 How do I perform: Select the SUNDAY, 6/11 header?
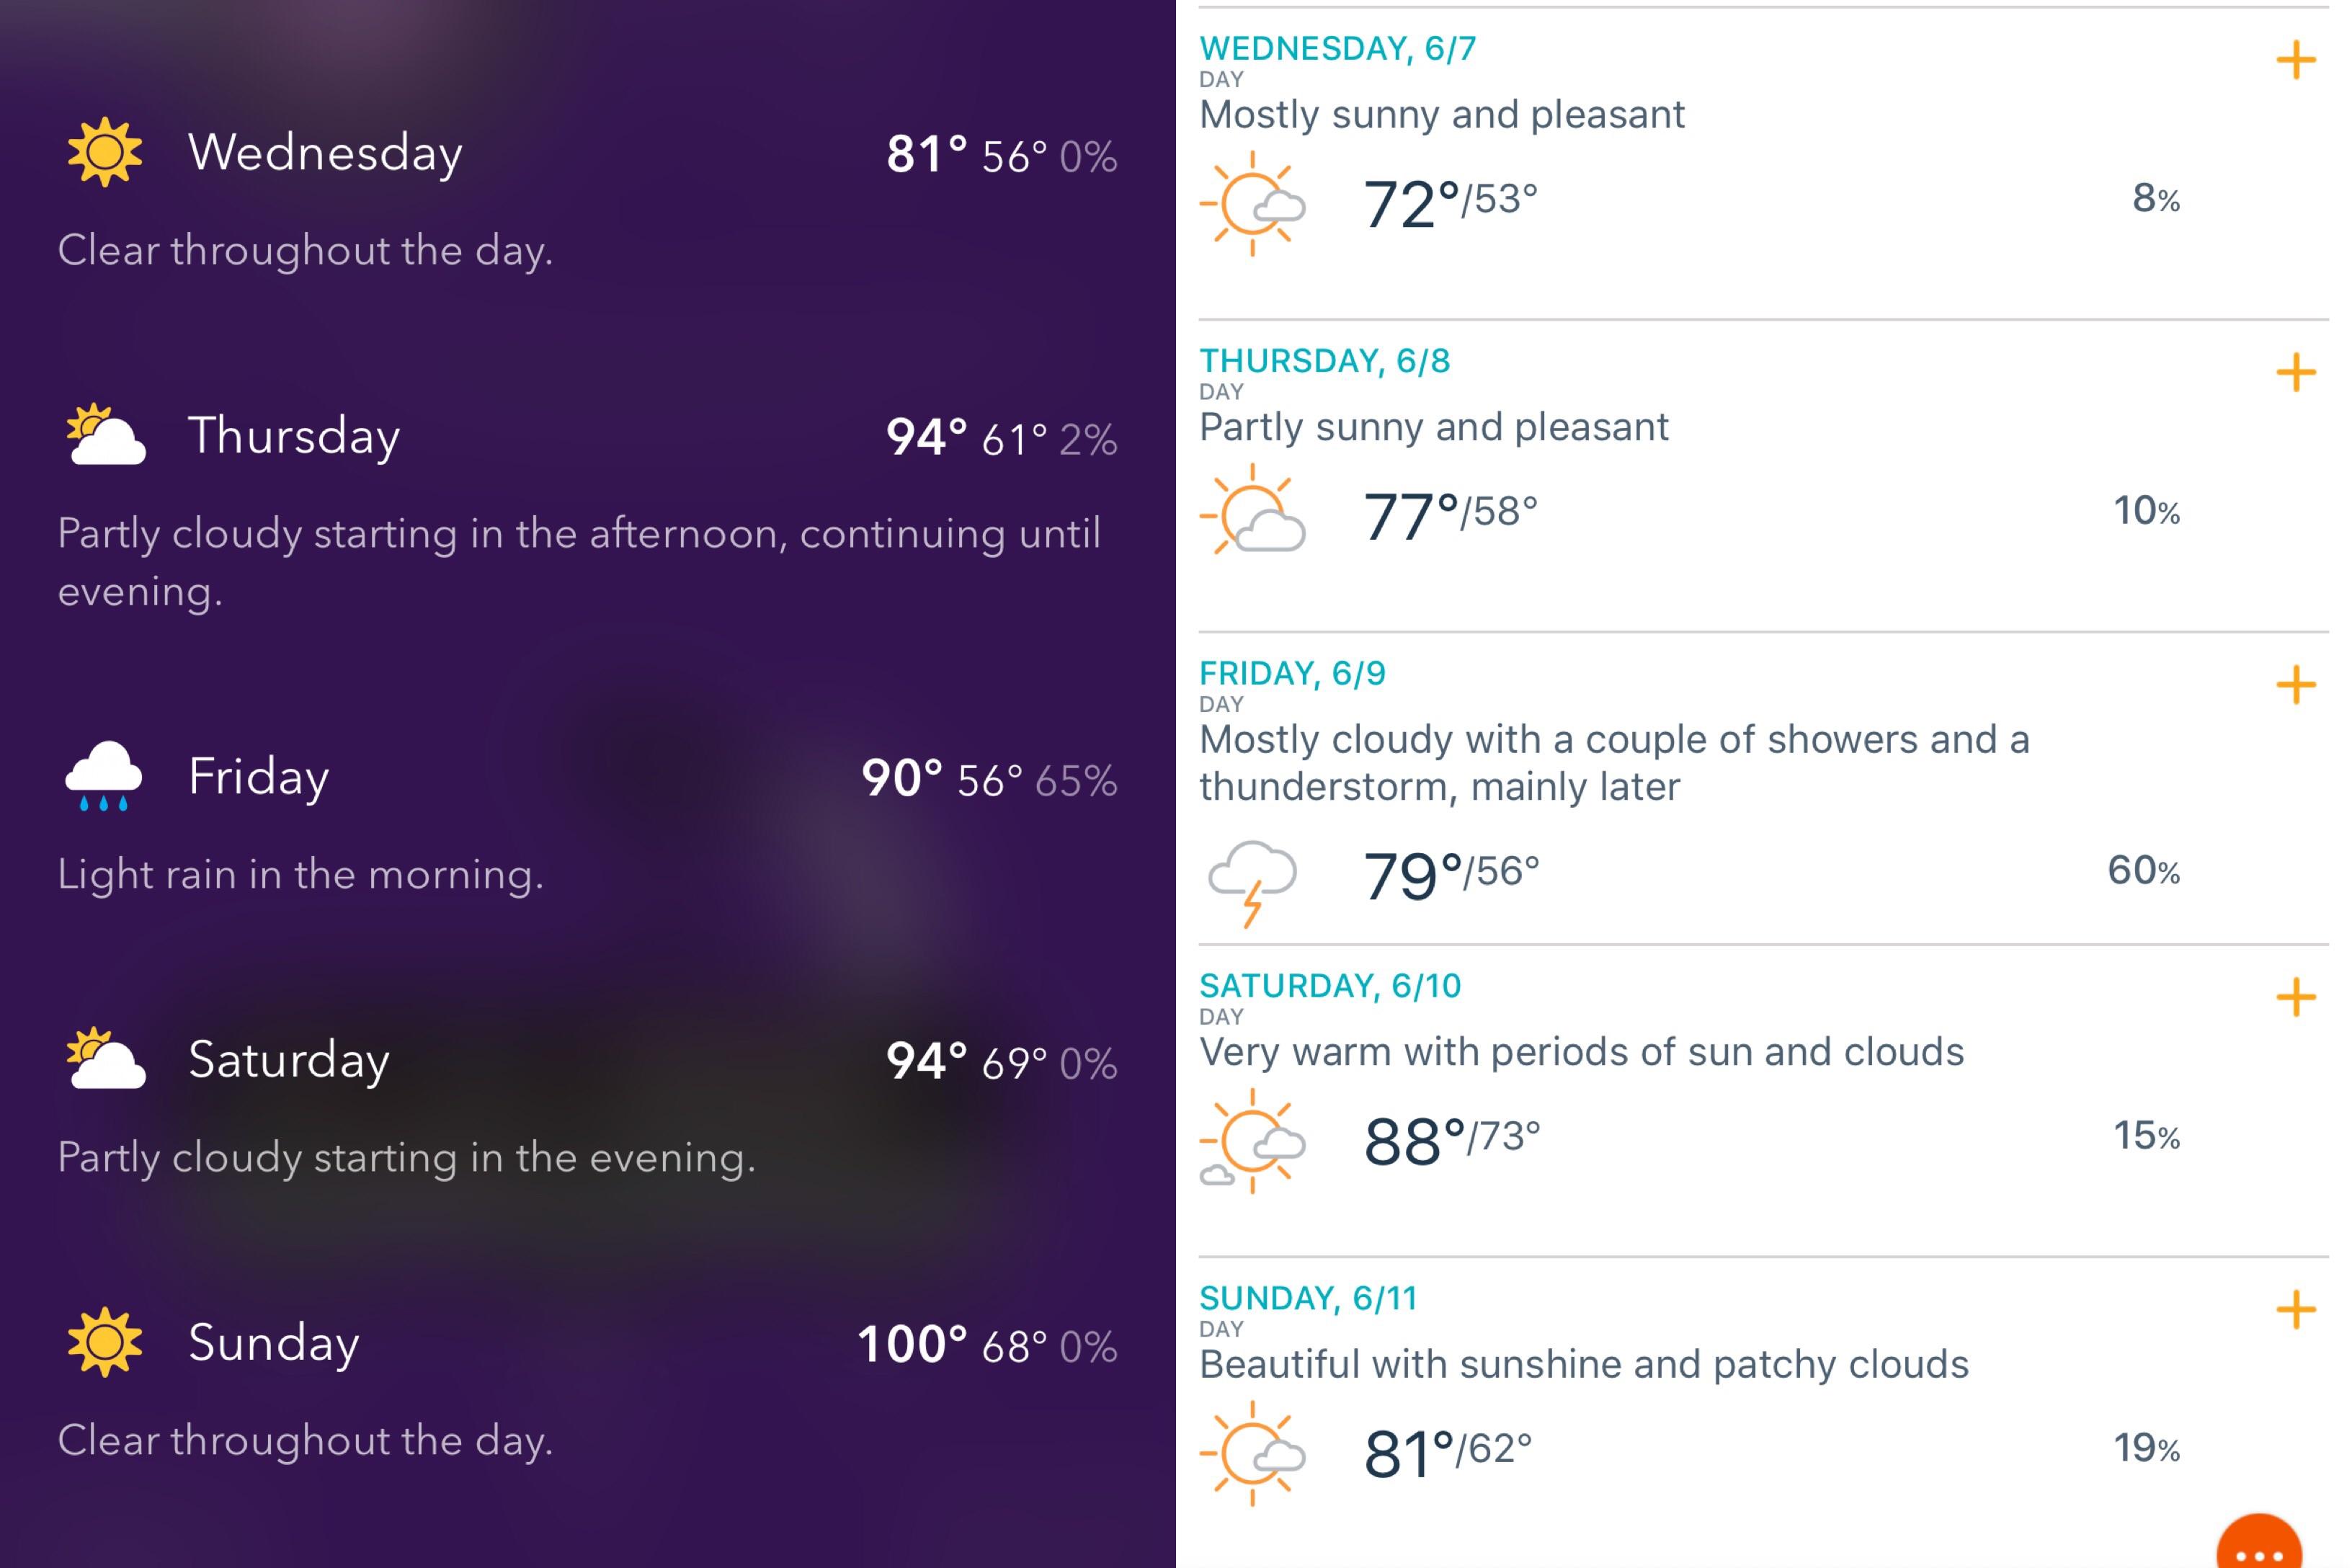click(1311, 1296)
